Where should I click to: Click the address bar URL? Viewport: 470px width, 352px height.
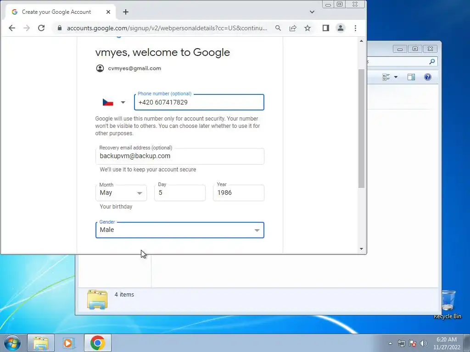coord(167,28)
